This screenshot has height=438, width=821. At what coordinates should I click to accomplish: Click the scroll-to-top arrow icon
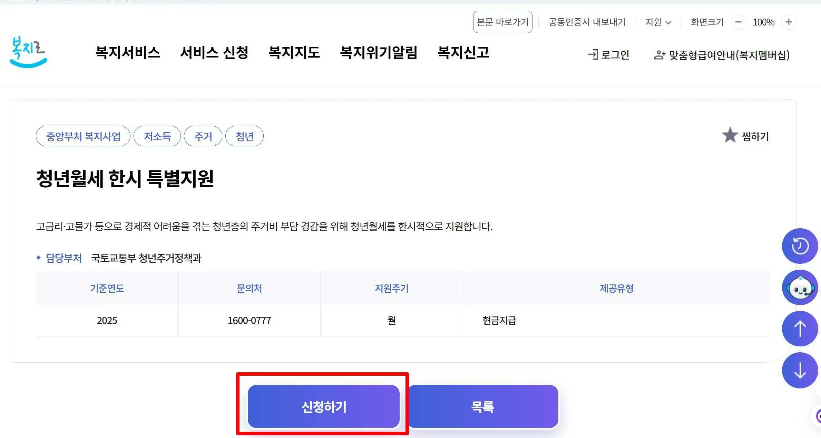pyautogui.click(x=800, y=328)
